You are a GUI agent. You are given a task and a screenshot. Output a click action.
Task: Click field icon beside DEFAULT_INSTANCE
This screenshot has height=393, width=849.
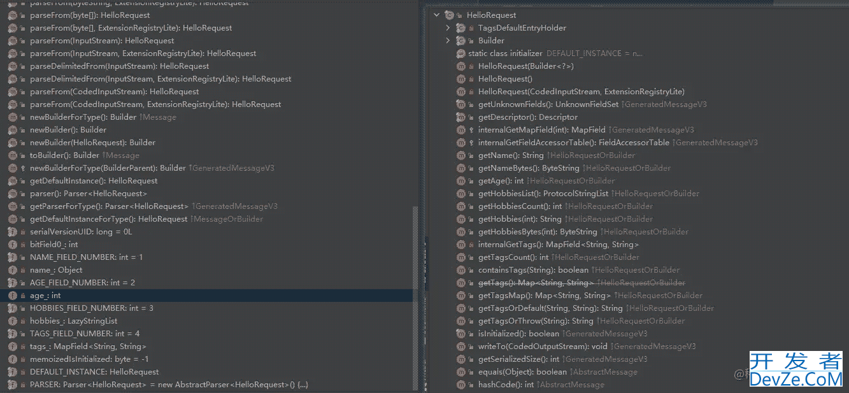click(x=13, y=371)
